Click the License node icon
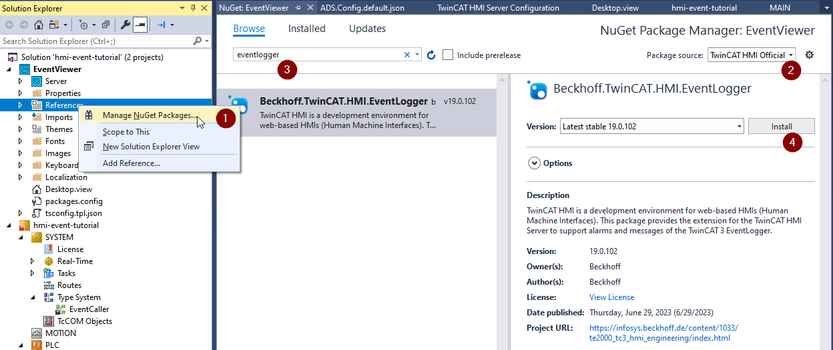Viewport: 833px width, 350px height. click(x=49, y=249)
